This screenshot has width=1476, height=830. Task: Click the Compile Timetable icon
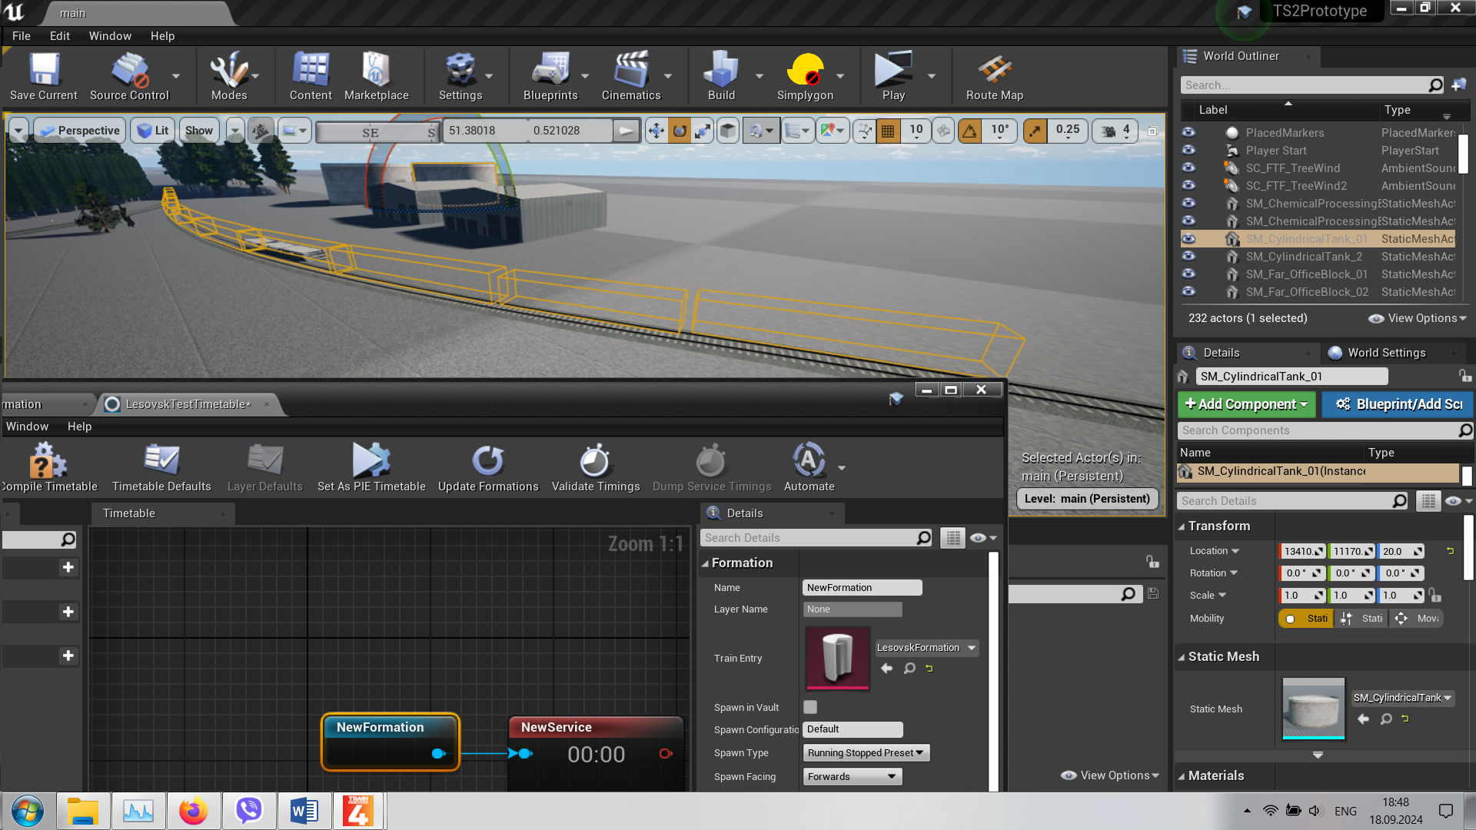[48, 461]
